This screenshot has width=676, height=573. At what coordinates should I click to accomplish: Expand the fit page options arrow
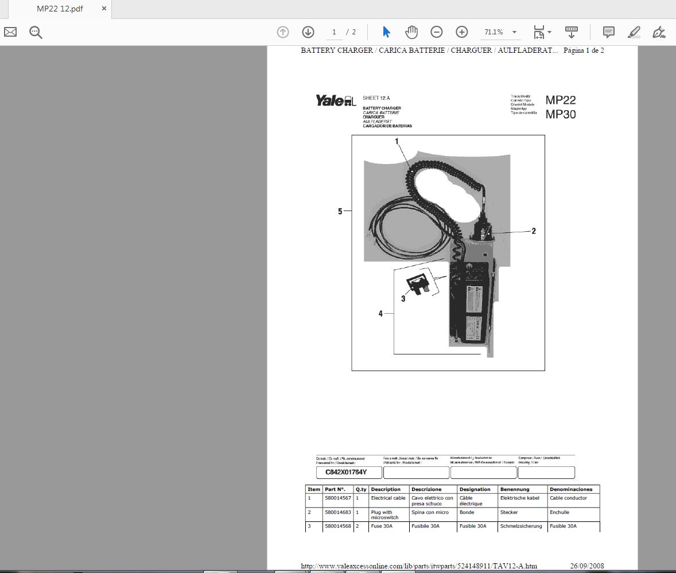pos(549,32)
